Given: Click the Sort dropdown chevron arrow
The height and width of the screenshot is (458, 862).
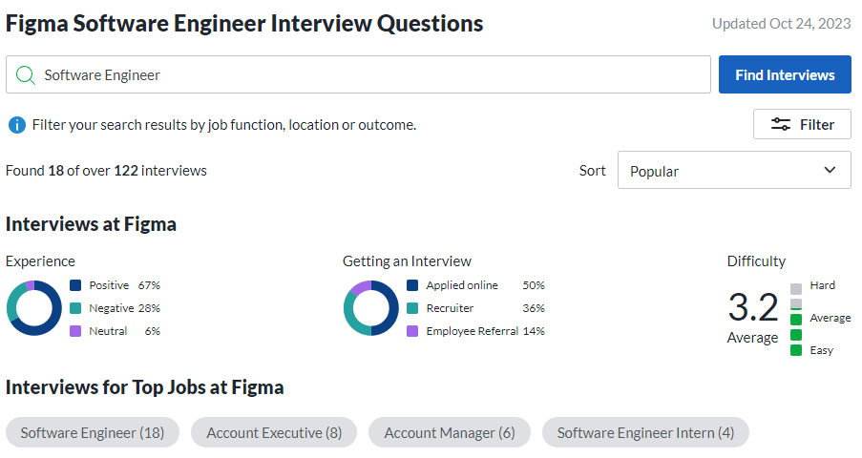Looking at the screenshot, I should (830, 170).
